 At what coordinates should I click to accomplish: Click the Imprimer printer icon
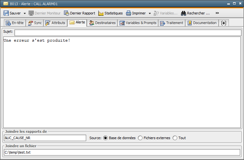pos(129,13)
